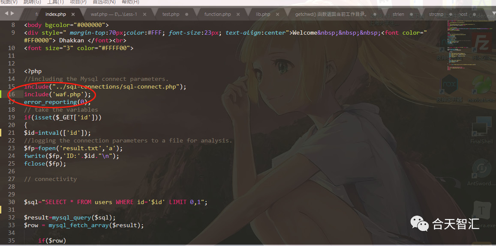The width and height of the screenshot is (496, 246).
Task: Click the $fp=fopen('result.txt','a'); line
Action: [73, 148]
